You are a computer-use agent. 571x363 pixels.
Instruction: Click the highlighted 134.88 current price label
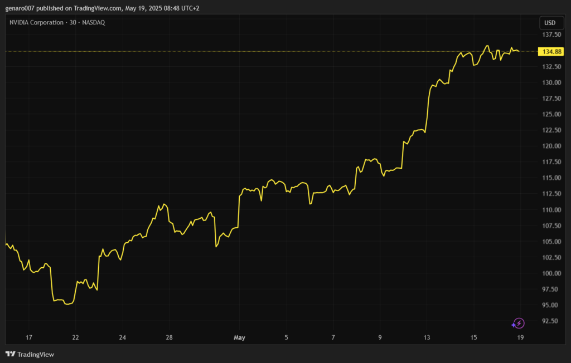point(551,52)
